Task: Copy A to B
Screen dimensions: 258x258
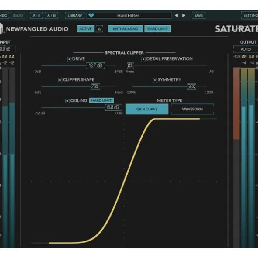Action: [51, 15]
